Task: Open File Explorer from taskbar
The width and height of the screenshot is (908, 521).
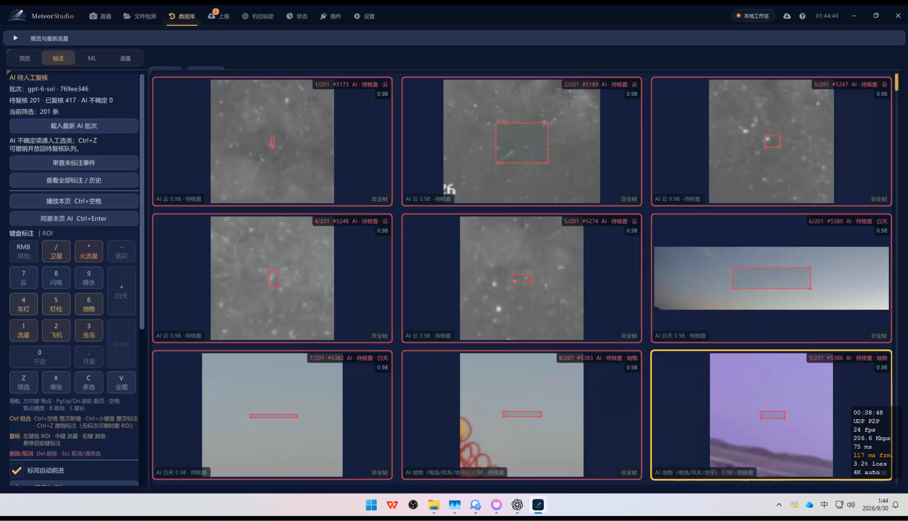Action: point(434,505)
